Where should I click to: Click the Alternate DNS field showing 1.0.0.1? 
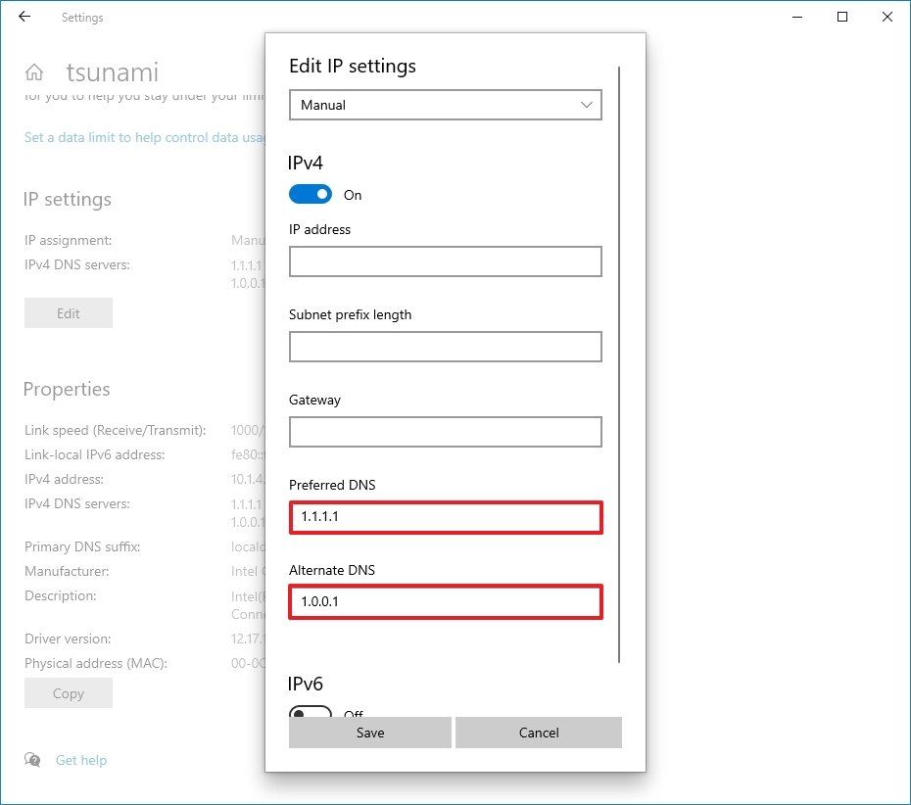pos(445,601)
